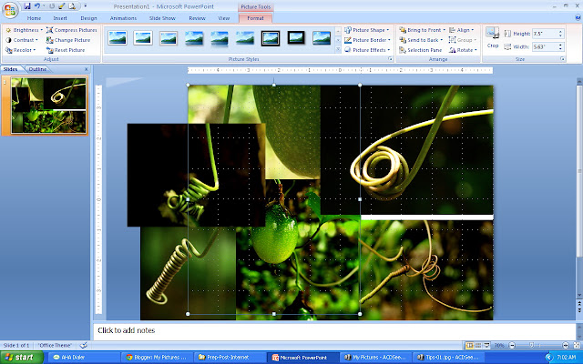Image resolution: width=583 pixels, height=364 pixels.
Task: Customize Quick Access Toolbar dropdown arrow
Action: point(85,6)
